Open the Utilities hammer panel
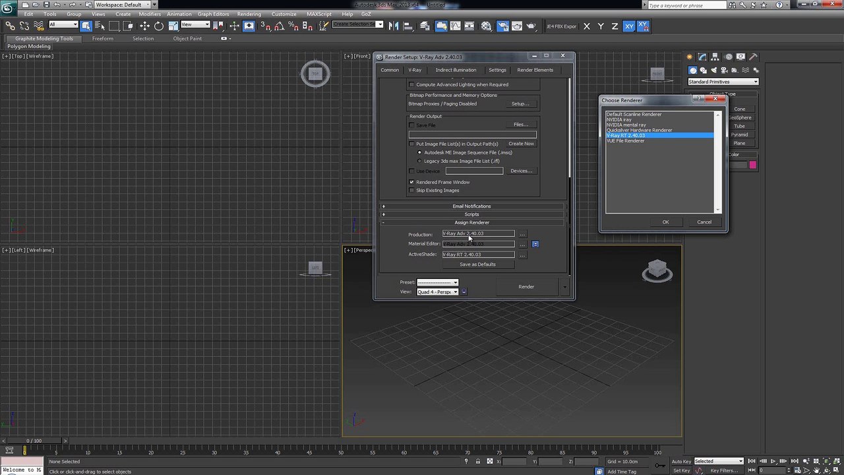 (x=754, y=57)
